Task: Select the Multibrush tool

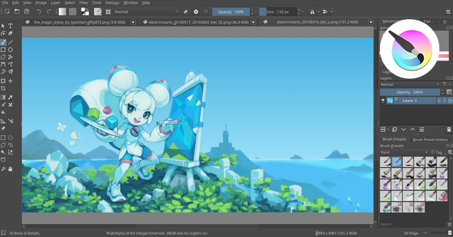Action: (10, 72)
